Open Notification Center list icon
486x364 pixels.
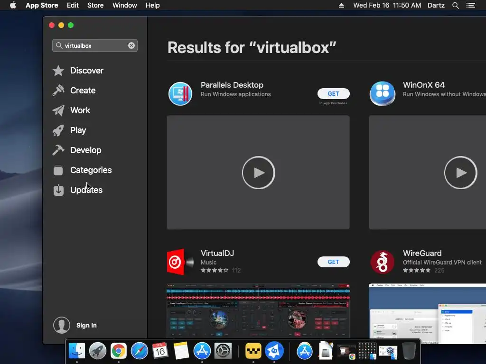point(470,5)
